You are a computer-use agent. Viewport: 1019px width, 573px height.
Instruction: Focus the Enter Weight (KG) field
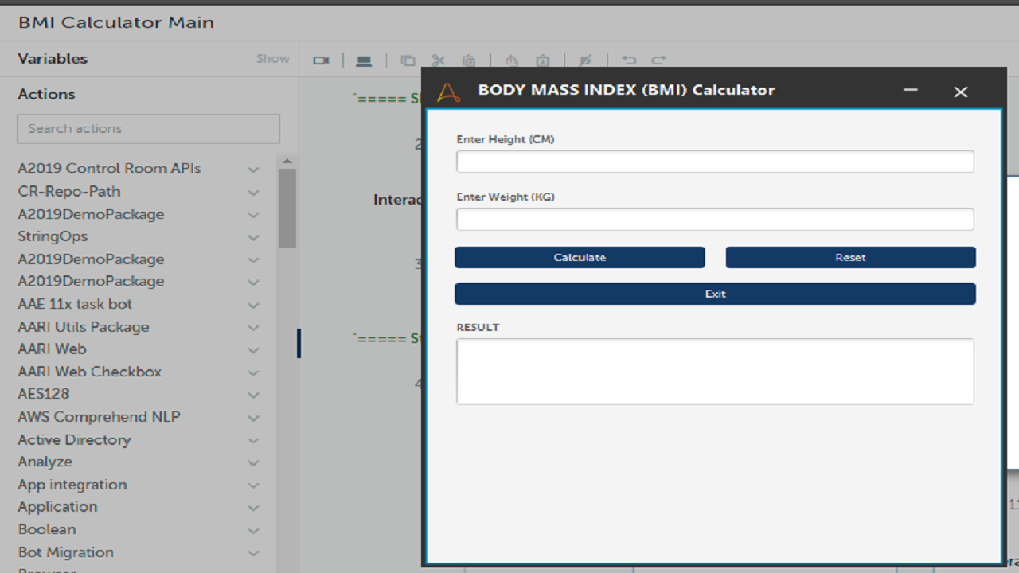(x=715, y=219)
